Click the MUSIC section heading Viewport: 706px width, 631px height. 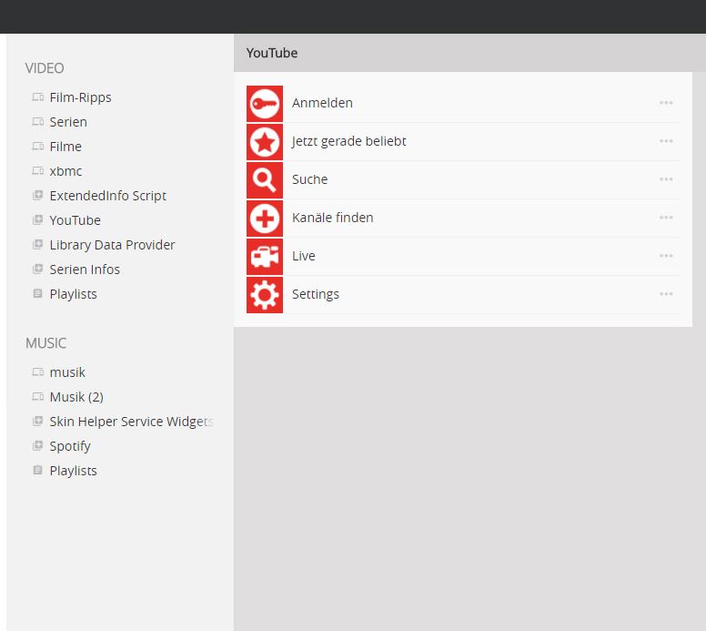pyautogui.click(x=45, y=343)
